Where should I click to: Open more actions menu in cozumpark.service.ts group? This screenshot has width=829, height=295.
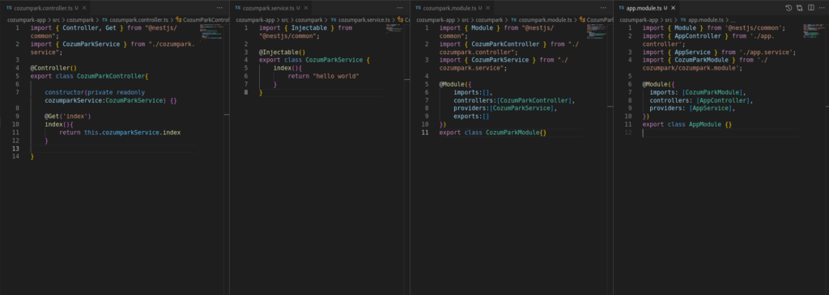(400, 8)
